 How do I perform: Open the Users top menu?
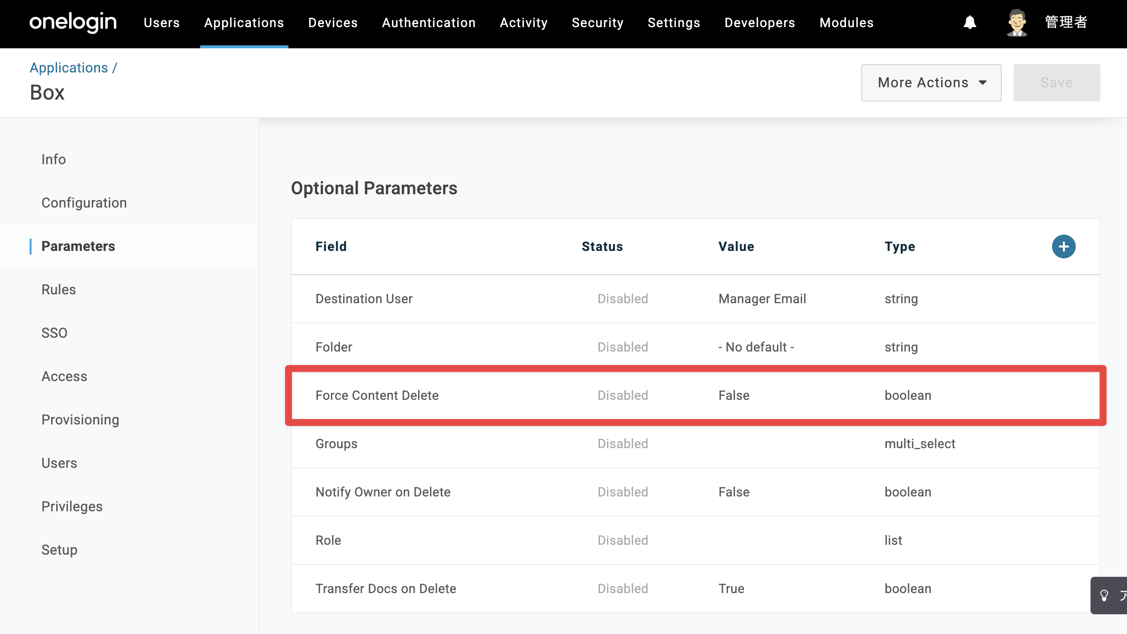(162, 23)
